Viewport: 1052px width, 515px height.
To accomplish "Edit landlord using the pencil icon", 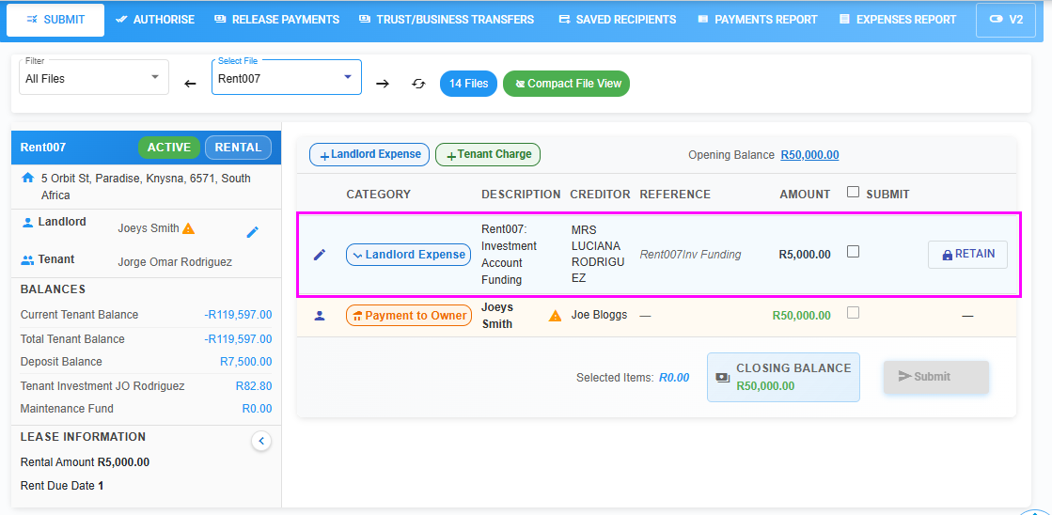I will pyautogui.click(x=252, y=232).
